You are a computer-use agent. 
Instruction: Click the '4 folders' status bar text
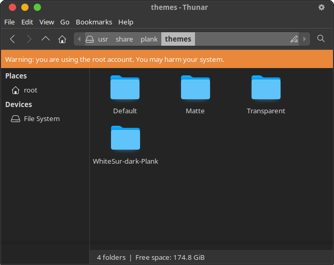[x=111, y=258]
